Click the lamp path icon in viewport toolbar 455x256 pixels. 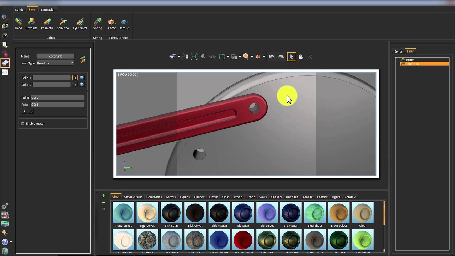point(185,57)
